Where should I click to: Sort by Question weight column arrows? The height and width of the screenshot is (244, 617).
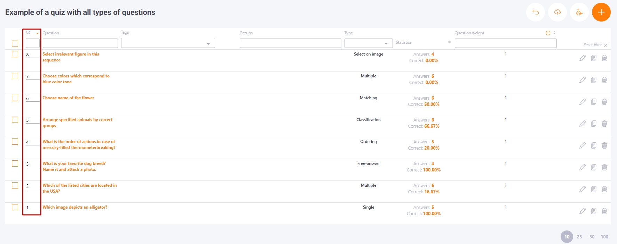pyautogui.click(x=554, y=33)
